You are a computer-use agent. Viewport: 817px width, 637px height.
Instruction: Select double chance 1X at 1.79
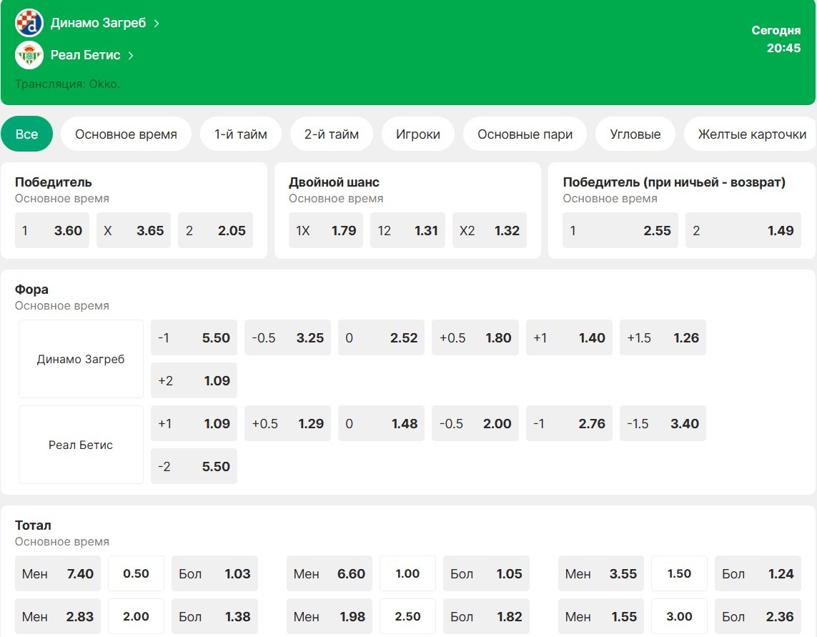pyautogui.click(x=326, y=231)
